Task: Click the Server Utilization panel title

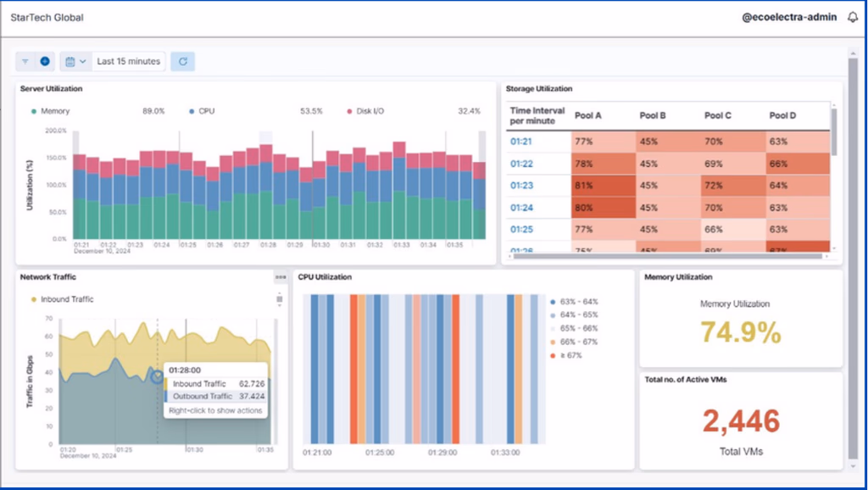Action: coord(51,88)
